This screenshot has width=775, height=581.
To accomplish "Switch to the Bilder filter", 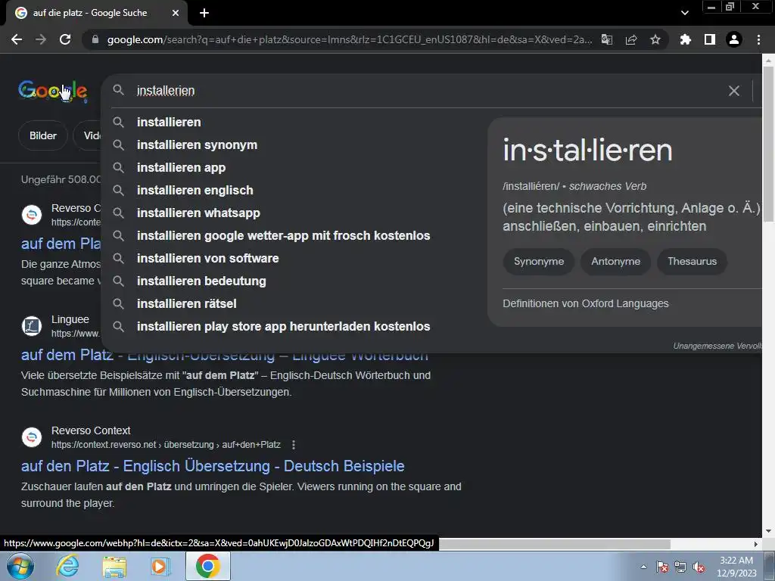I will click(43, 135).
